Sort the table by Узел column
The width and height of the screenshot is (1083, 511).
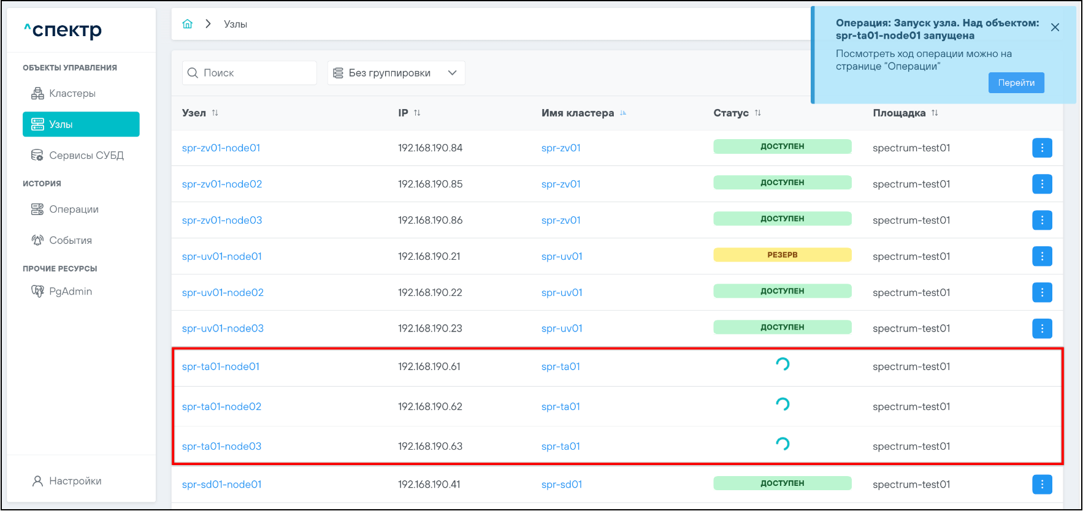click(x=215, y=113)
